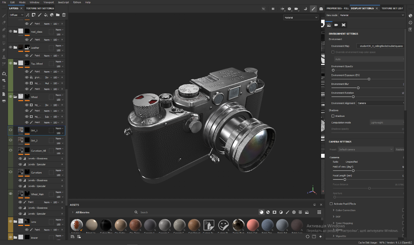Open the Diffuse channel dropdown in Layers
The image size is (414, 245).
pyautogui.click(x=16, y=15)
